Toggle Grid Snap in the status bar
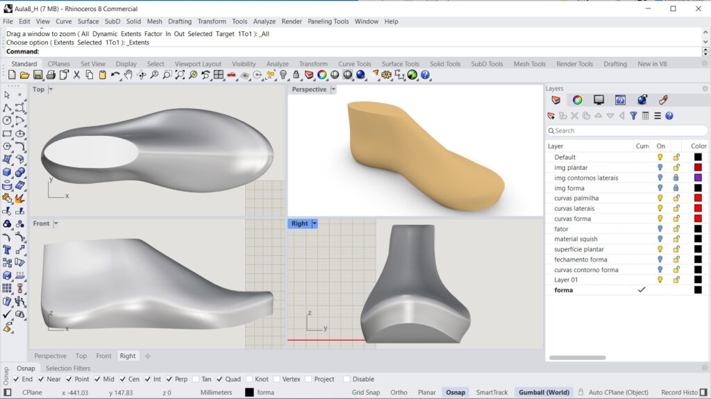711x399 pixels. coord(366,392)
